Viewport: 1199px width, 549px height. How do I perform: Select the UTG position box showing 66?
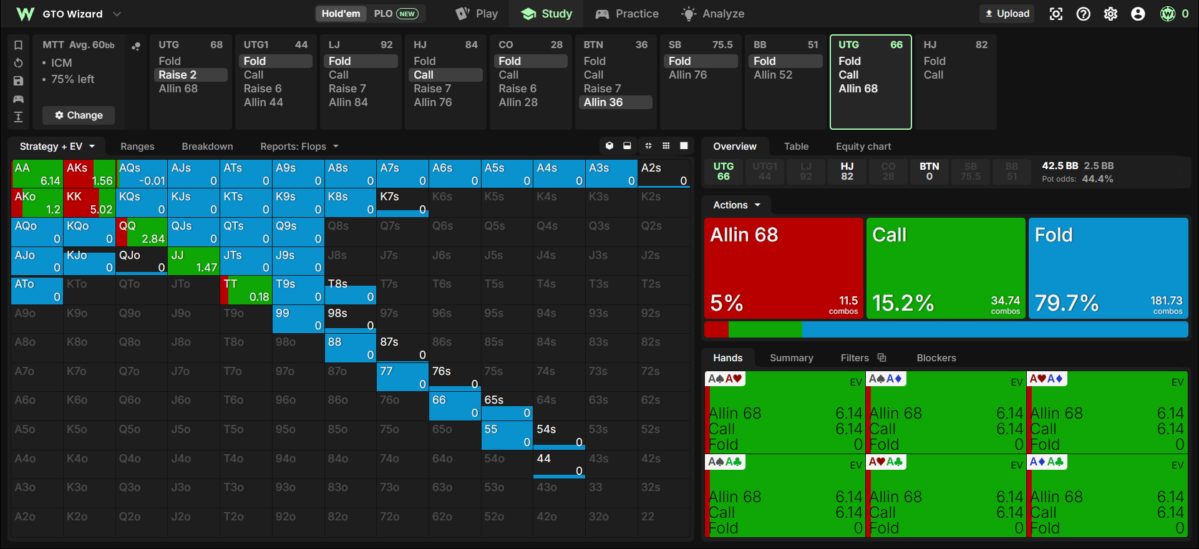tap(724, 172)
